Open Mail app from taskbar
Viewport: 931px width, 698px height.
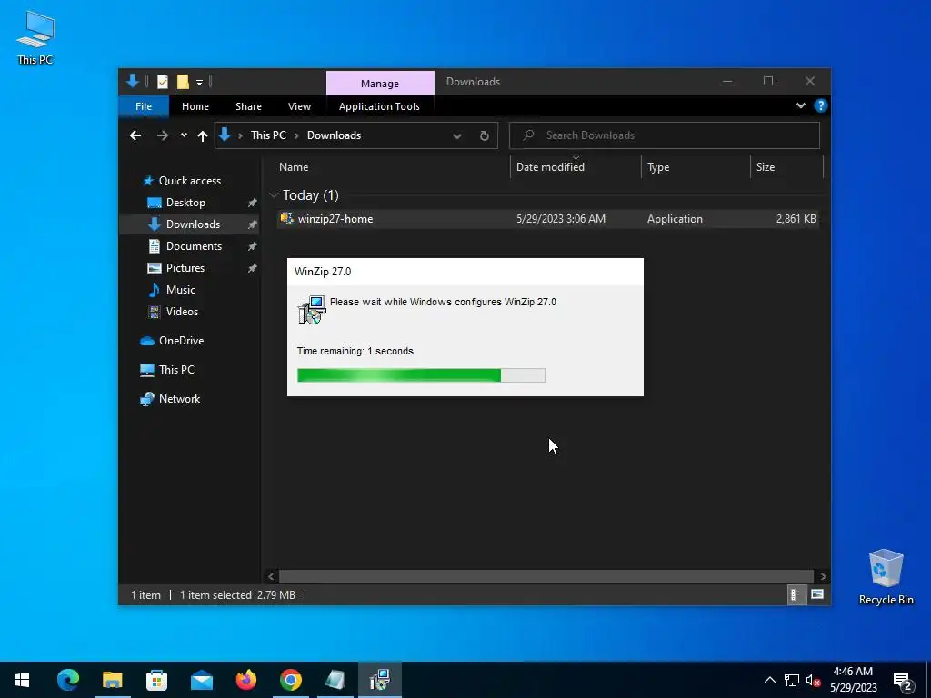click(x=201, y=680)
